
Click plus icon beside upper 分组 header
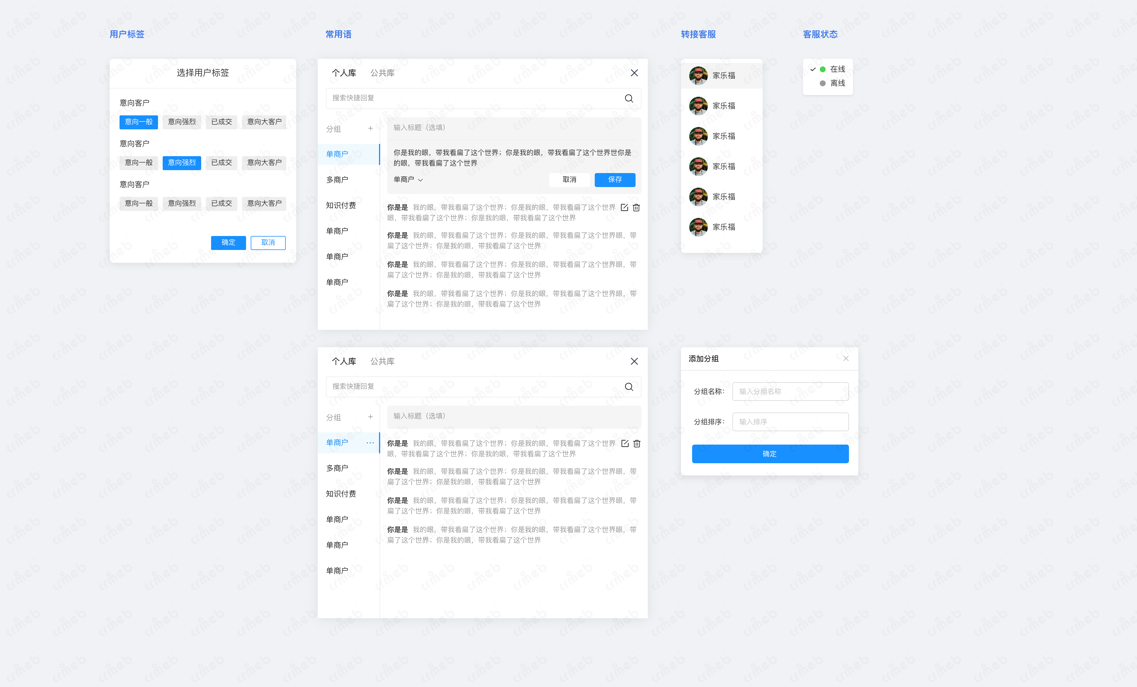point(370,129)
